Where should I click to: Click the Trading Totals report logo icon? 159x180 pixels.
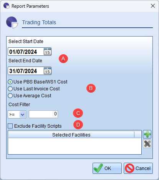click(x=12, y=22)
